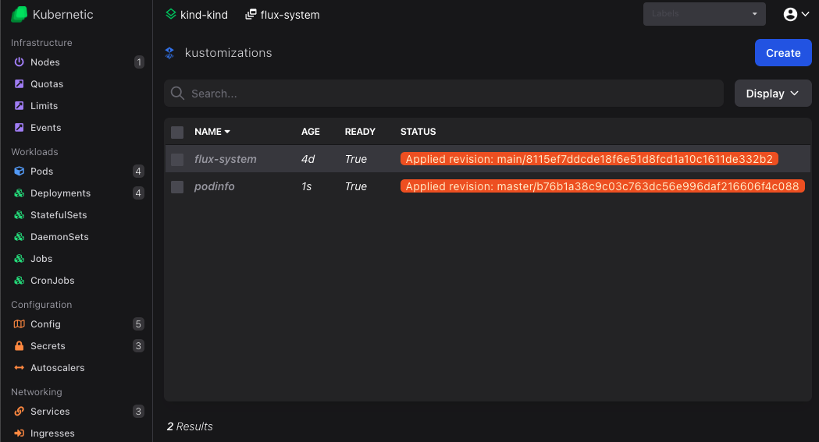Viewport: 819px width, 442px height.
Task: Open Ingresses page
Action: pos(52,433)
